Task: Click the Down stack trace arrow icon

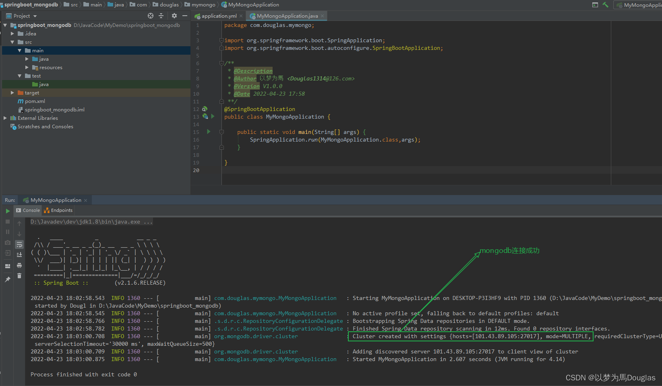Action: 19,234
